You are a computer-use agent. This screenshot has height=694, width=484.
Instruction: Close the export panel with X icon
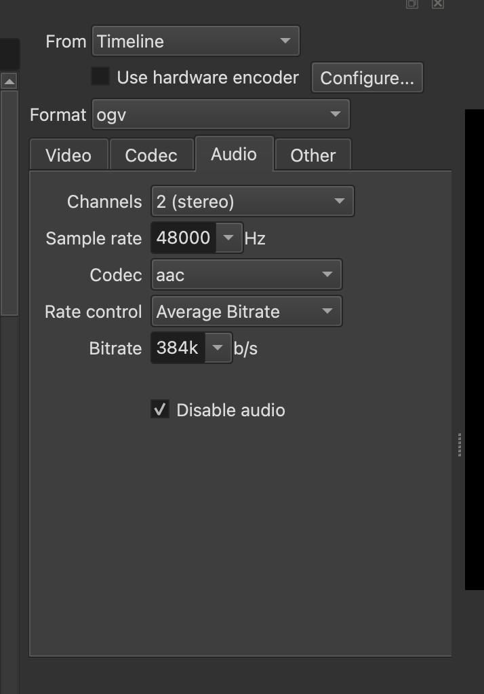click(x=438, y=4)
